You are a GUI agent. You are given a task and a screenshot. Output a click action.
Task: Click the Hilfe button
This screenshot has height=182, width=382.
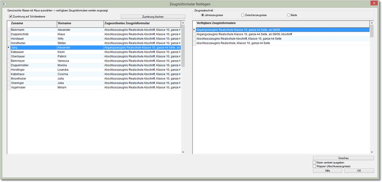(x=328, y=171)
